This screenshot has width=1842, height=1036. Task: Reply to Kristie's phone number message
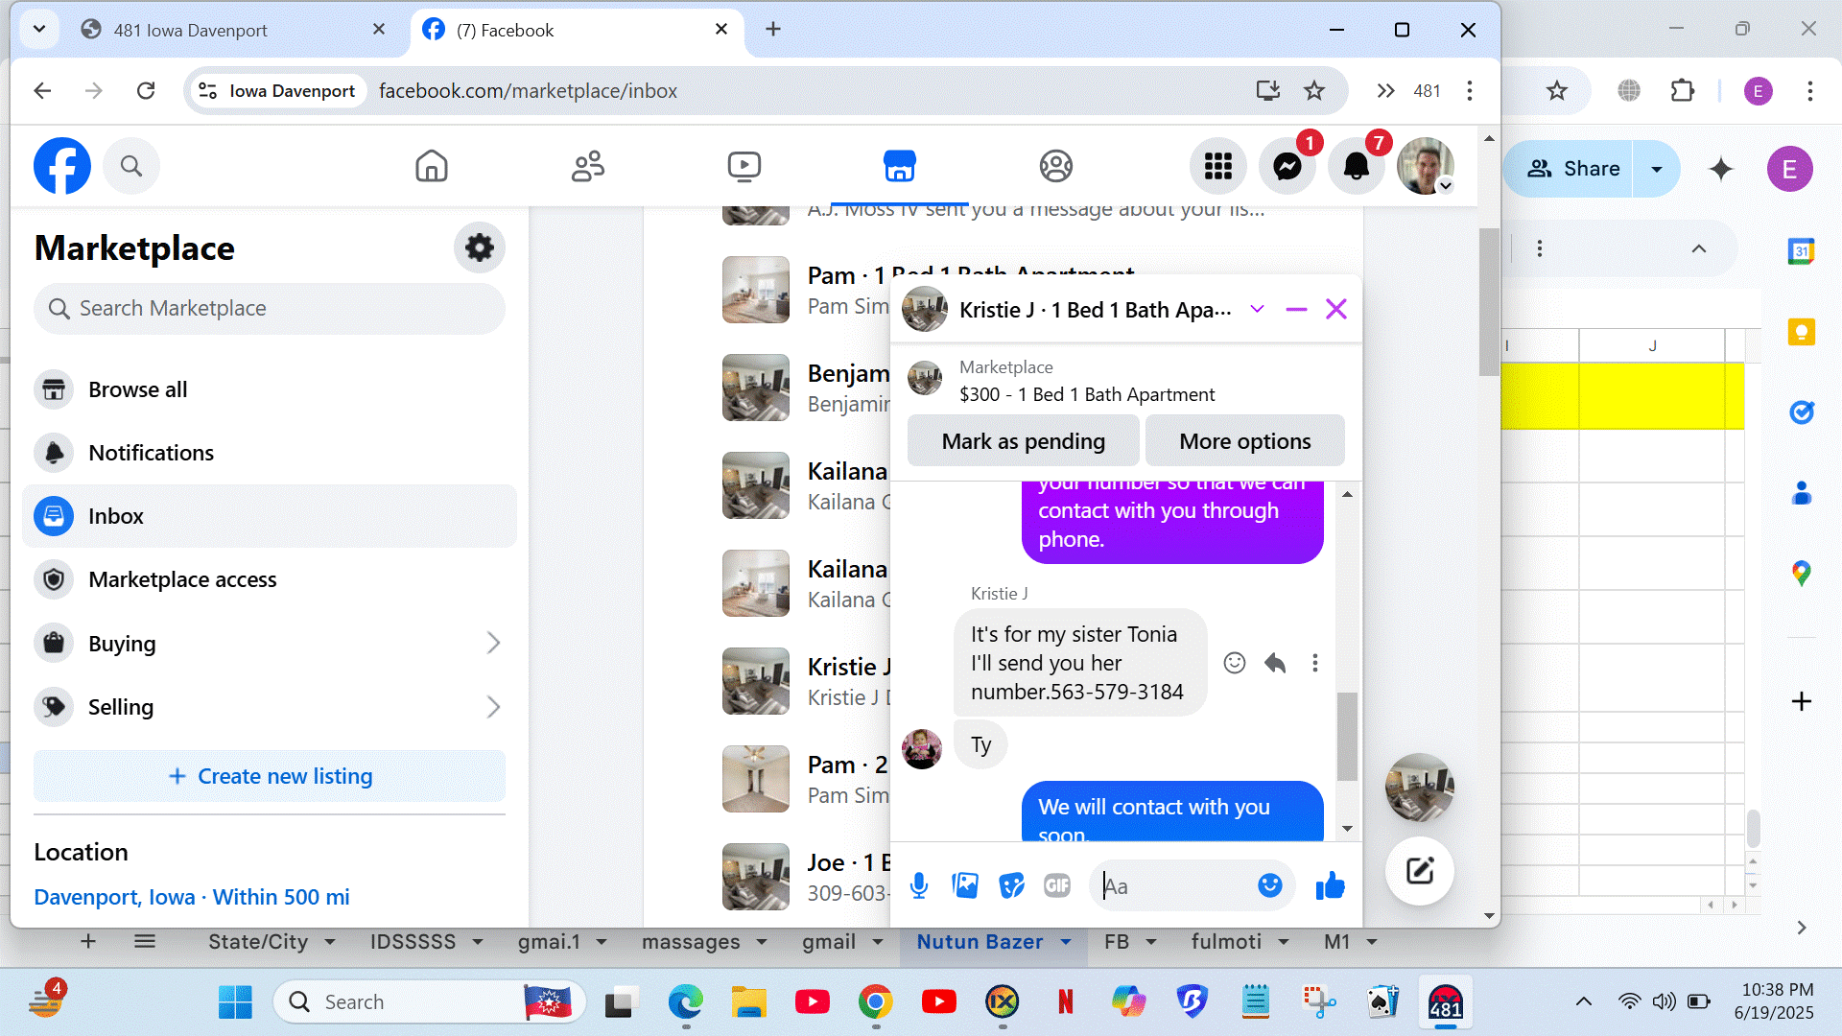pos(1275,663)
